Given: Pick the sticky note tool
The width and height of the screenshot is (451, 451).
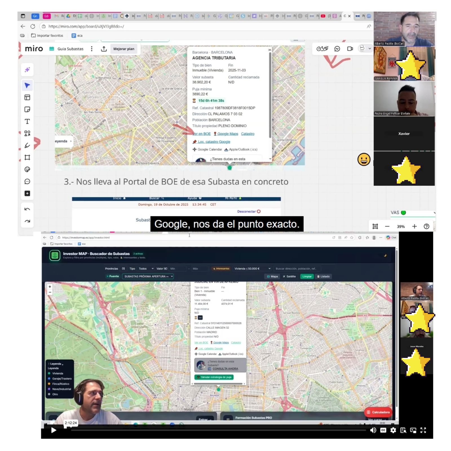Looking at the screenshot, I should coord(27,109).
